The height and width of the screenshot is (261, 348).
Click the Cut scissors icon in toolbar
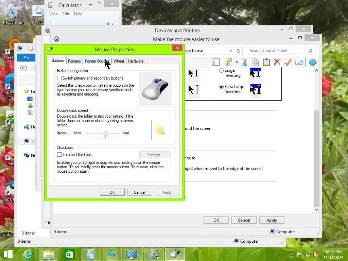(245, 63)
